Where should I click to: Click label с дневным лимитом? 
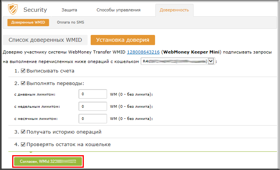click(x=35, y=94)
